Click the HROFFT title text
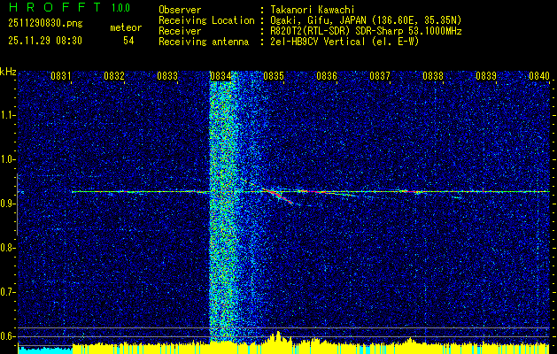 coord(55,7)
